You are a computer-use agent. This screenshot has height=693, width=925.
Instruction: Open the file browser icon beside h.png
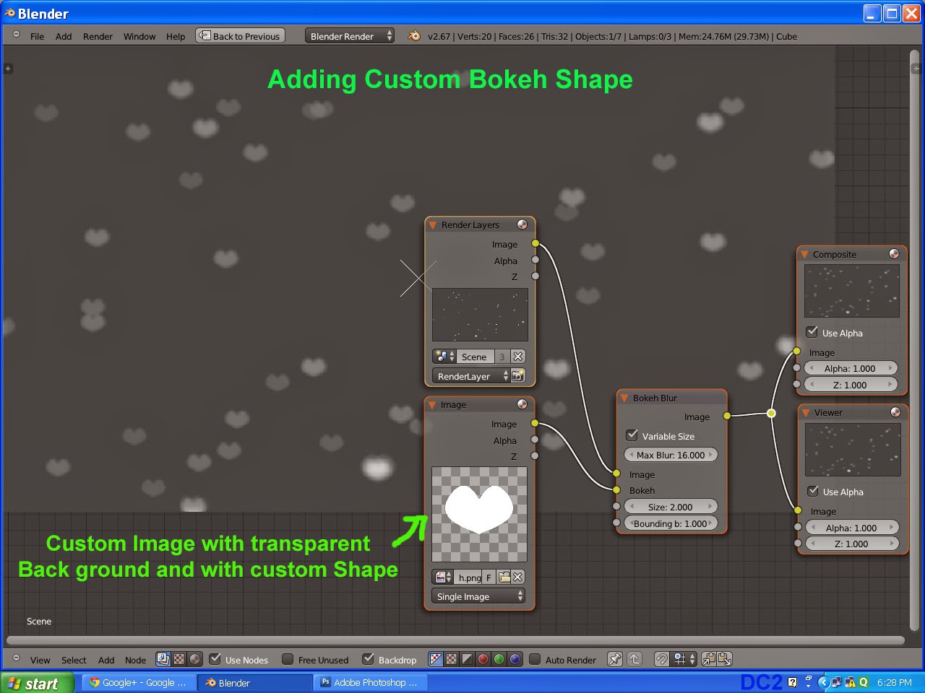click(x=506, y=577)
